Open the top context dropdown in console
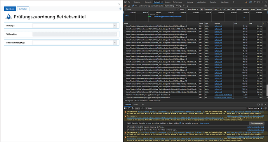 137,108
